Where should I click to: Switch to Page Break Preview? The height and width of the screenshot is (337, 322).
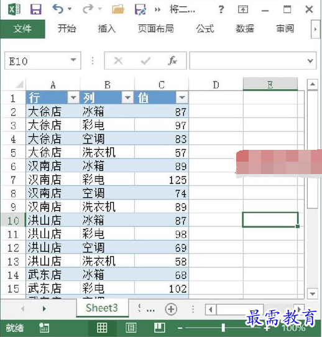point(159,328)
